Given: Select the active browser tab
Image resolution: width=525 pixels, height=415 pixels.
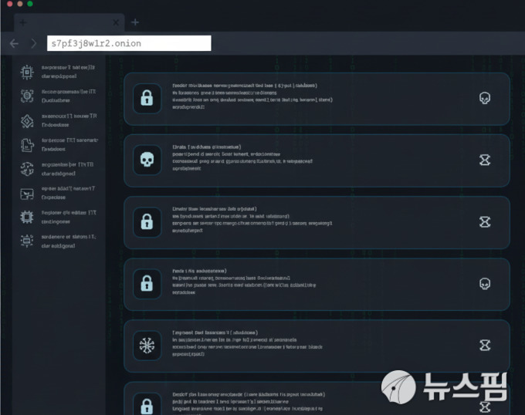Looking at the screenshot, I should point(66,22).
